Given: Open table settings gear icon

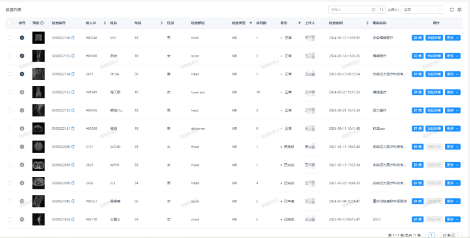Looking at the screenshot, I should [x=460, y=9].
